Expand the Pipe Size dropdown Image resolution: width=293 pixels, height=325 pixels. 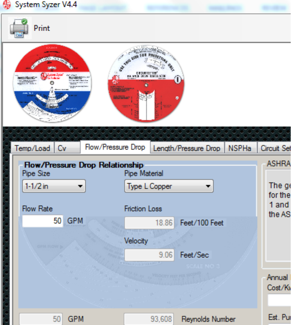click(54, 186)
